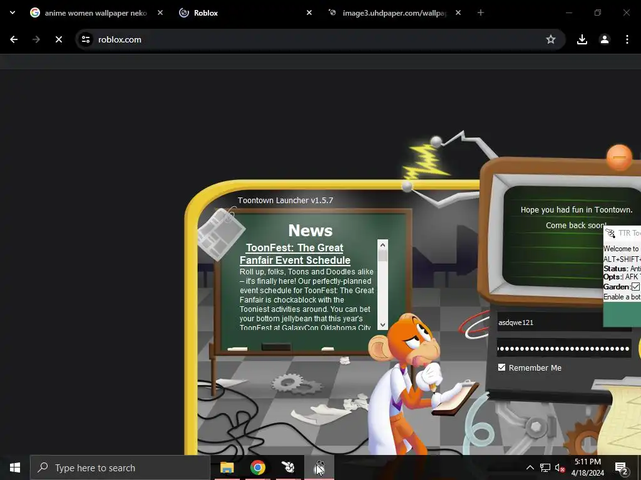The image size is (641, 480).
Task: Open Chrome's three-dot menu
Action: pyautogui.click(x=627, y=39)
